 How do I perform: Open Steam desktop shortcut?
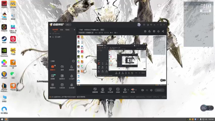tap(4, 40)
